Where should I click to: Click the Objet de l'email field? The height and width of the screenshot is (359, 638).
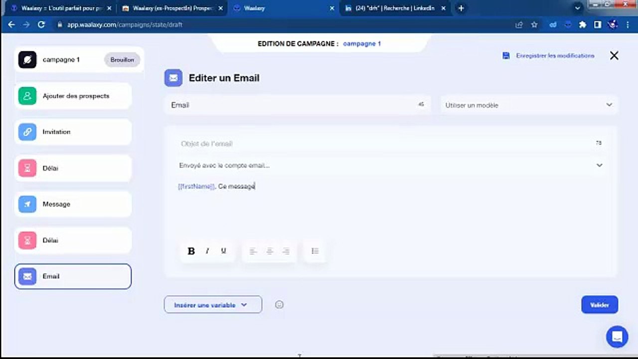point(390,144)
